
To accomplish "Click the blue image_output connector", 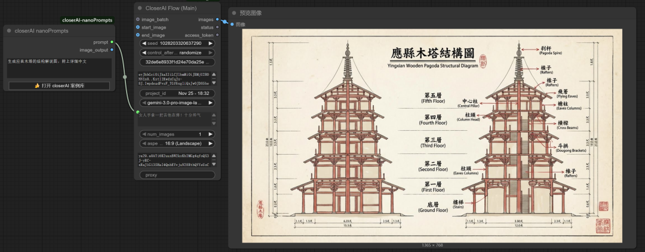I will click(112, 50).
